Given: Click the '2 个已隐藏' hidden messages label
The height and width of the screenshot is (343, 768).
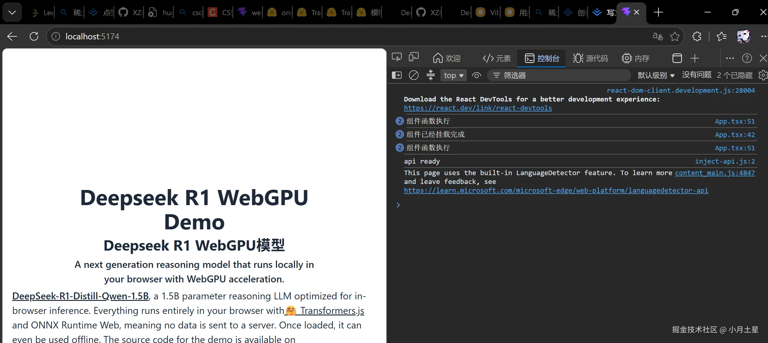Looking at the screenshot, I should click(735, 75).
